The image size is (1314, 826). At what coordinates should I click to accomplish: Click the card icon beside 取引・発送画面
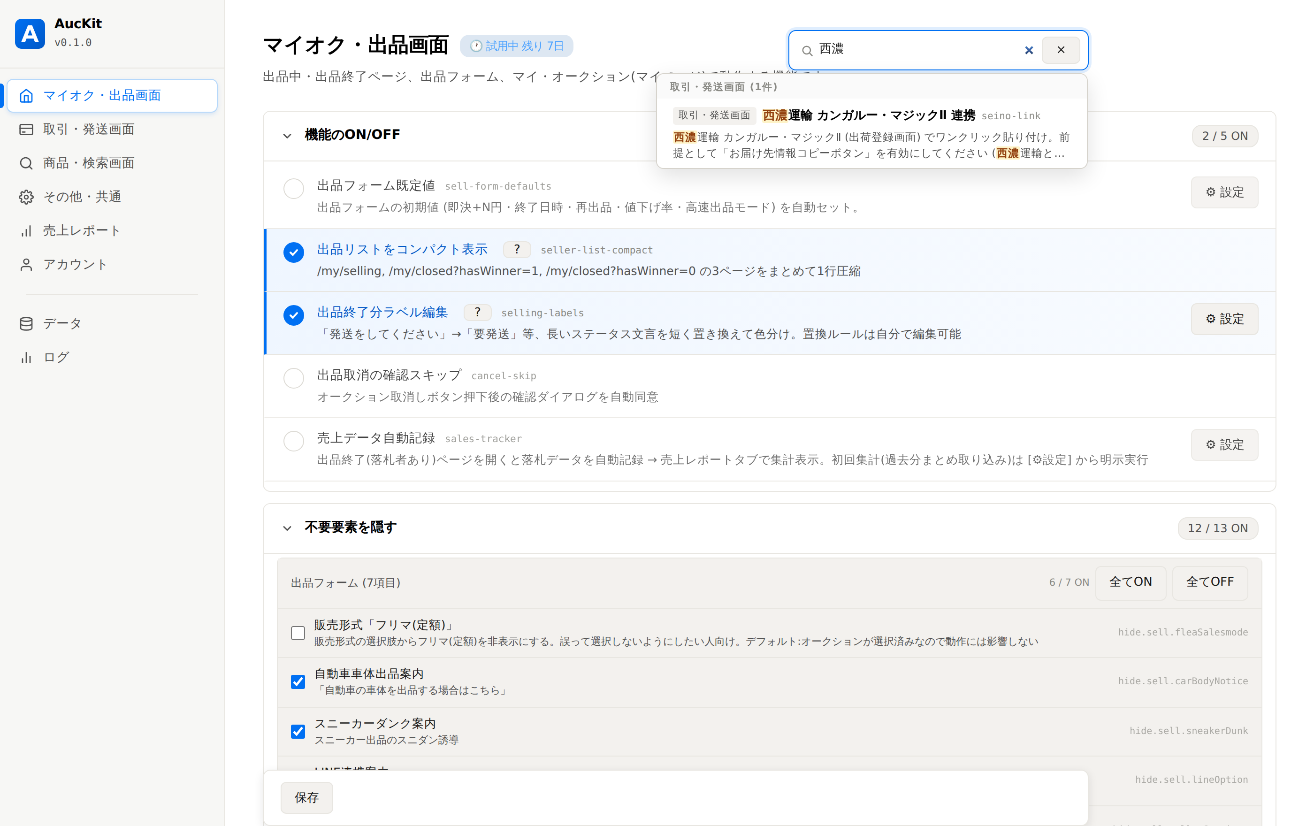[26, 130]
